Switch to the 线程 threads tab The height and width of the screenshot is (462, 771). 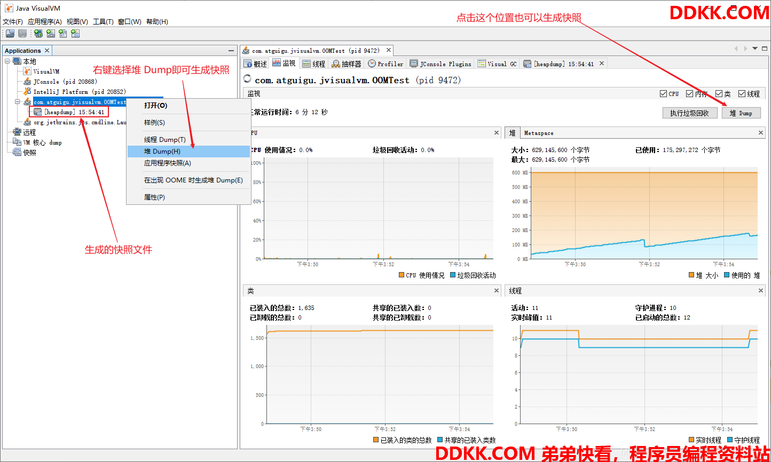coord(314,63)
